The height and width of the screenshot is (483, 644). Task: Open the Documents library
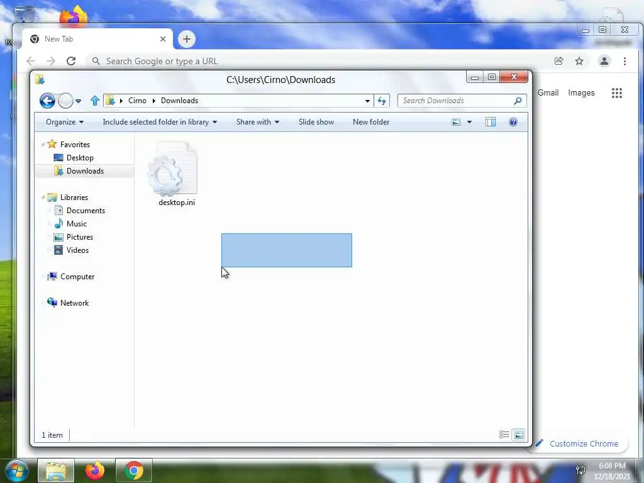(86, 210)
